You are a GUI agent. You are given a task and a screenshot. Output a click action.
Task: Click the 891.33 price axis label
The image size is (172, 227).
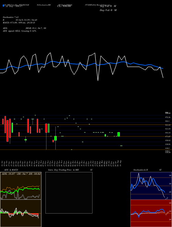click(x=168, y=133)
